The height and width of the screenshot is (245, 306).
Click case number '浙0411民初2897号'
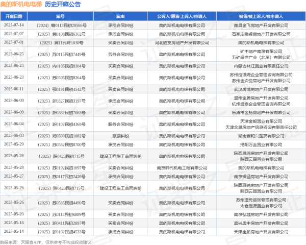(62, 223)
